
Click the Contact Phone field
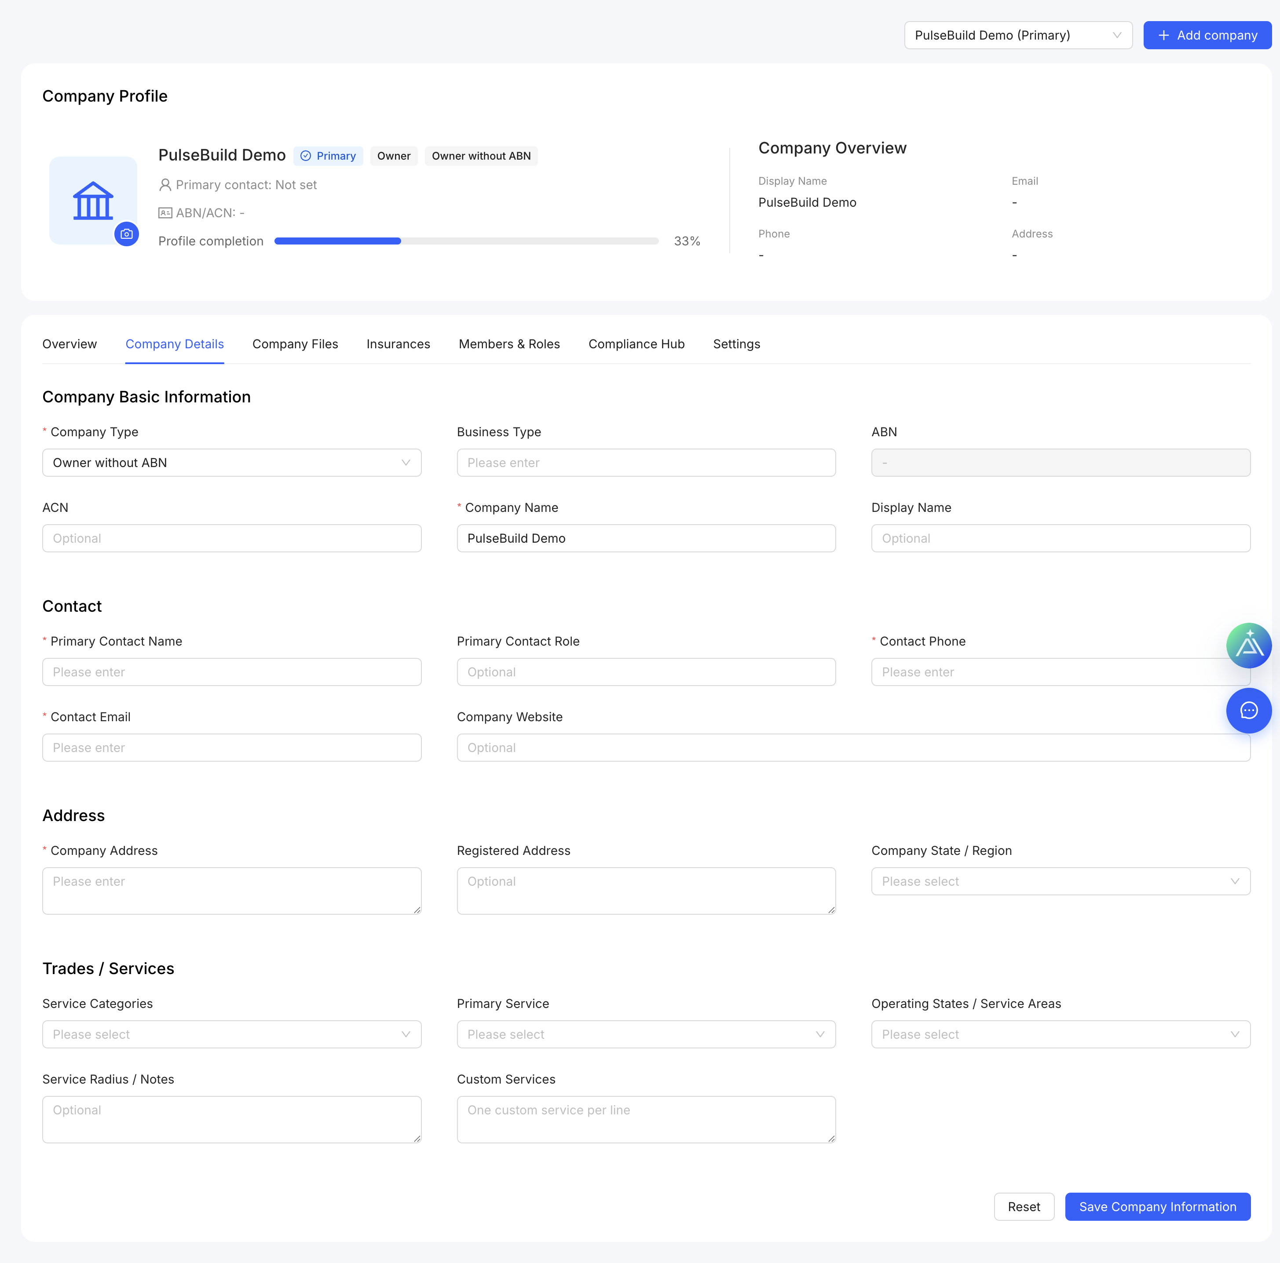[x=1061, y=672]
